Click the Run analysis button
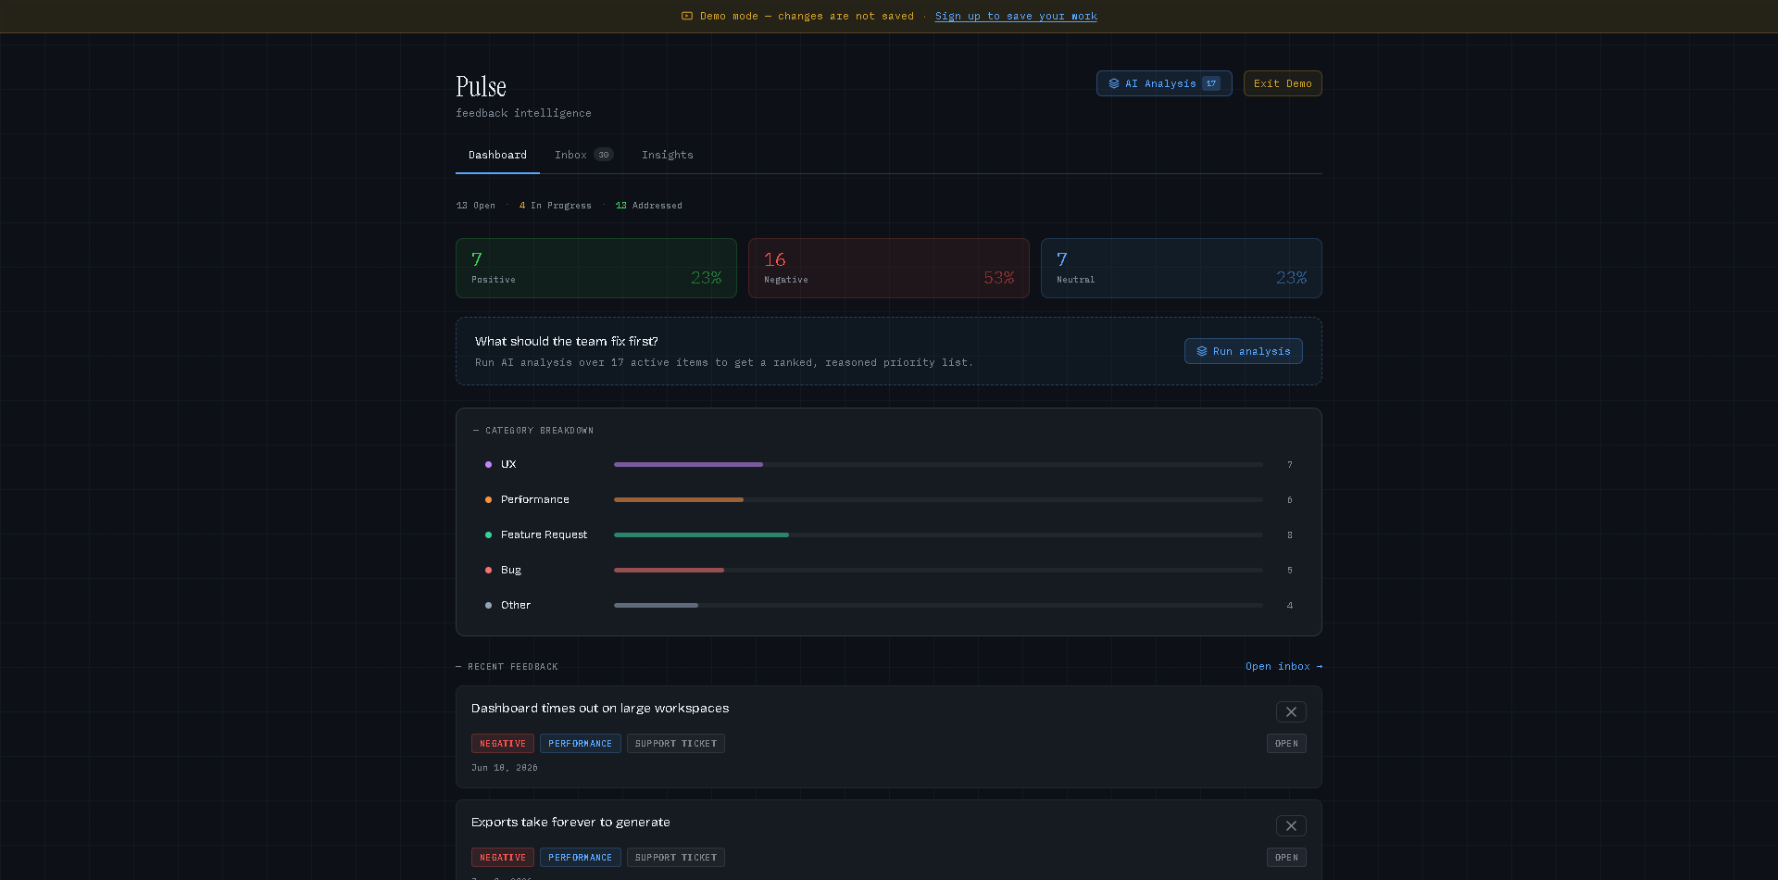 point(1243,351)
